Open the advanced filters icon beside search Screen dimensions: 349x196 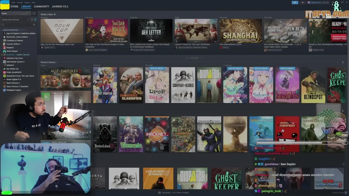click(34, 24)
